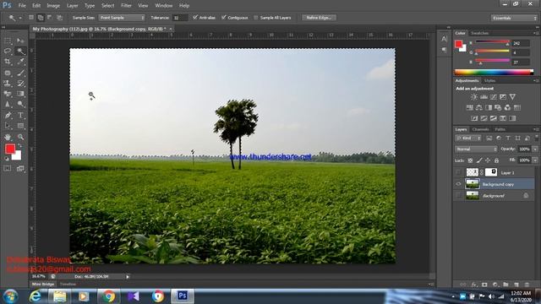Toggle lock all for layer
541x304 pixels.
[x=496, y=160]
